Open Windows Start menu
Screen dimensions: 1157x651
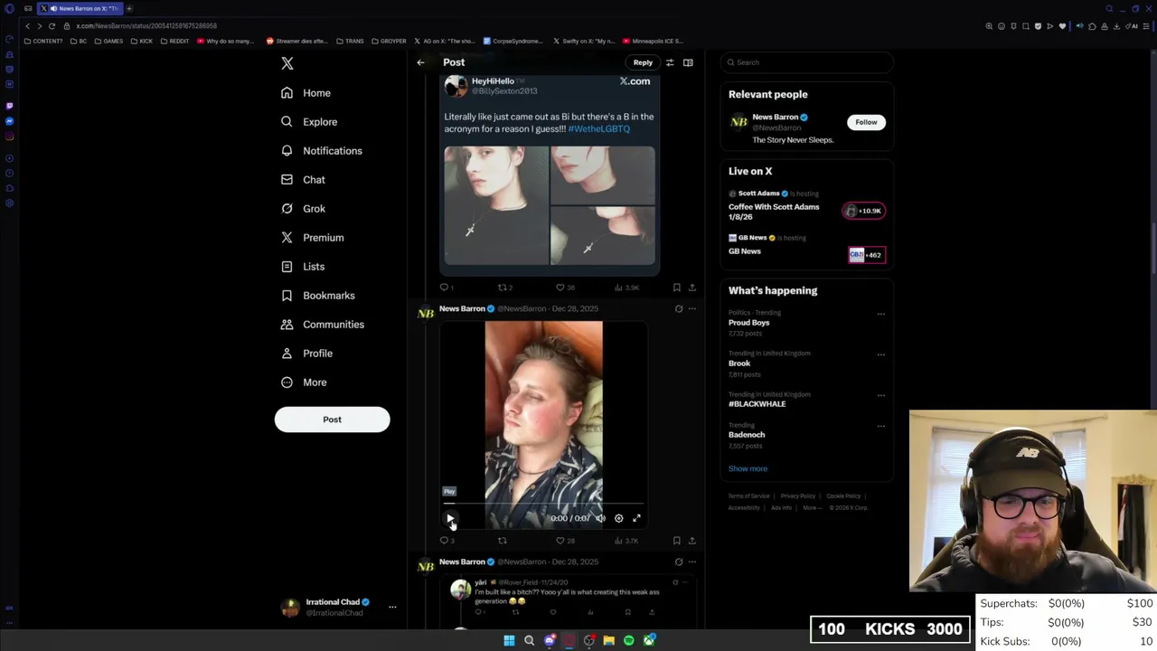509,640
